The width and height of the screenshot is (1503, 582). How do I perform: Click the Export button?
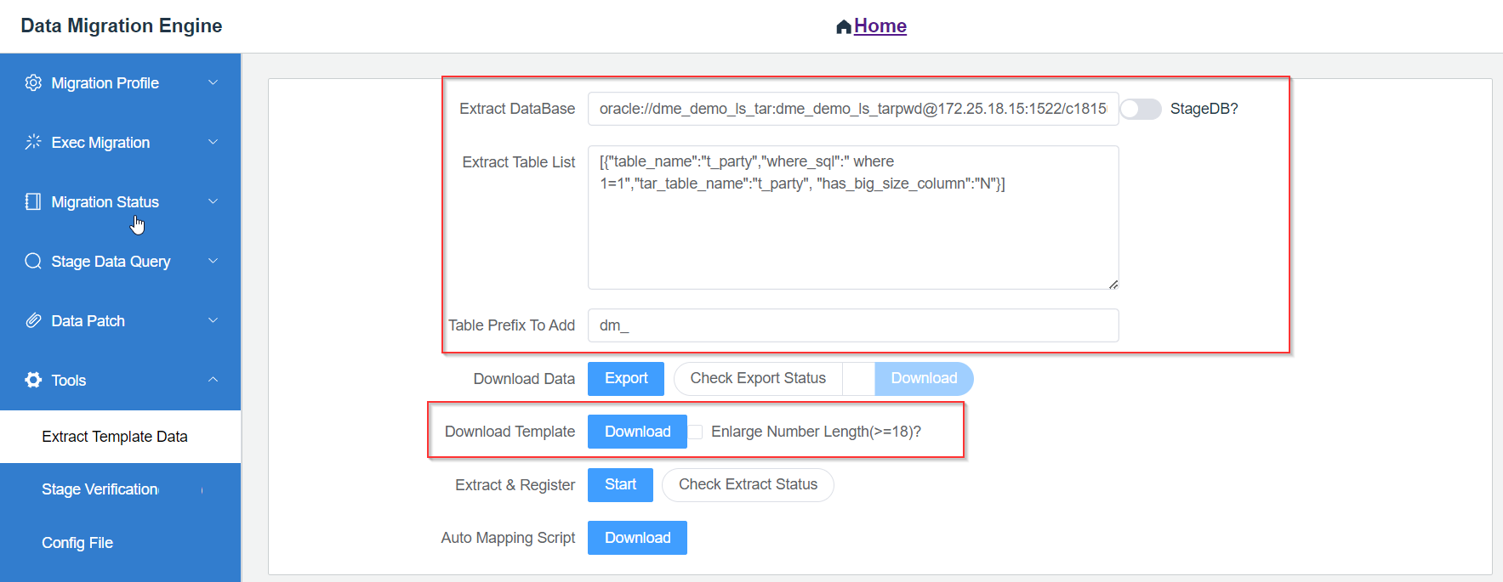[626, 379]
